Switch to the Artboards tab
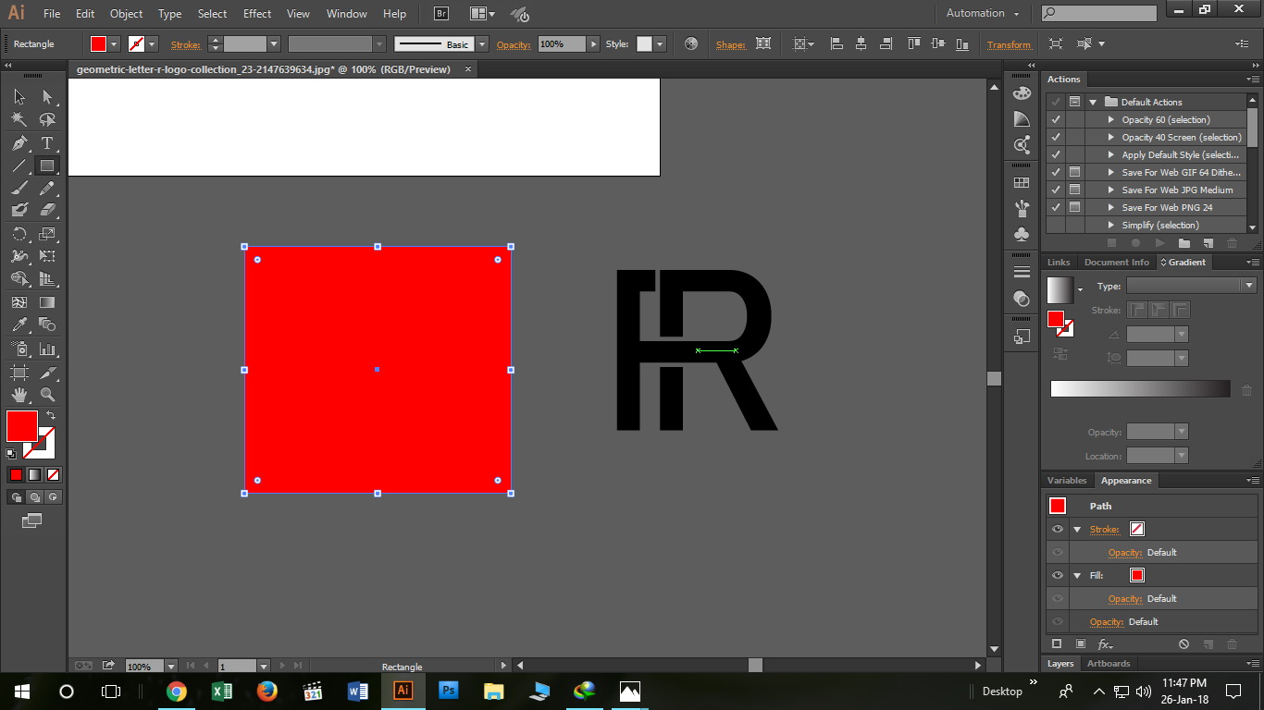Screen dimensions: 1264x710 1109,663
